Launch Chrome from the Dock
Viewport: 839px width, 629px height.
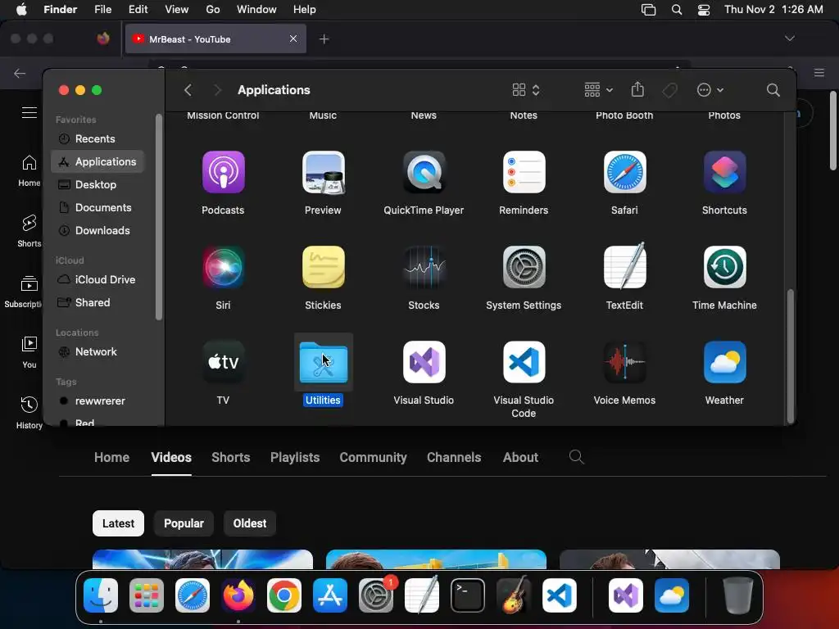[x=284, y=595]
